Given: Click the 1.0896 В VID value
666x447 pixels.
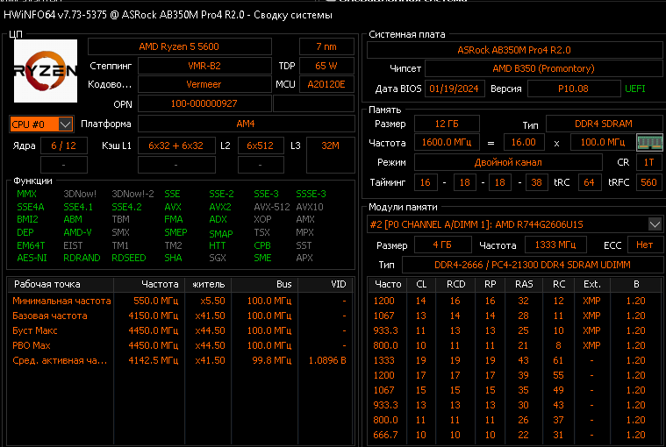Looking at the screenshot, I should [x=327, y=360].
